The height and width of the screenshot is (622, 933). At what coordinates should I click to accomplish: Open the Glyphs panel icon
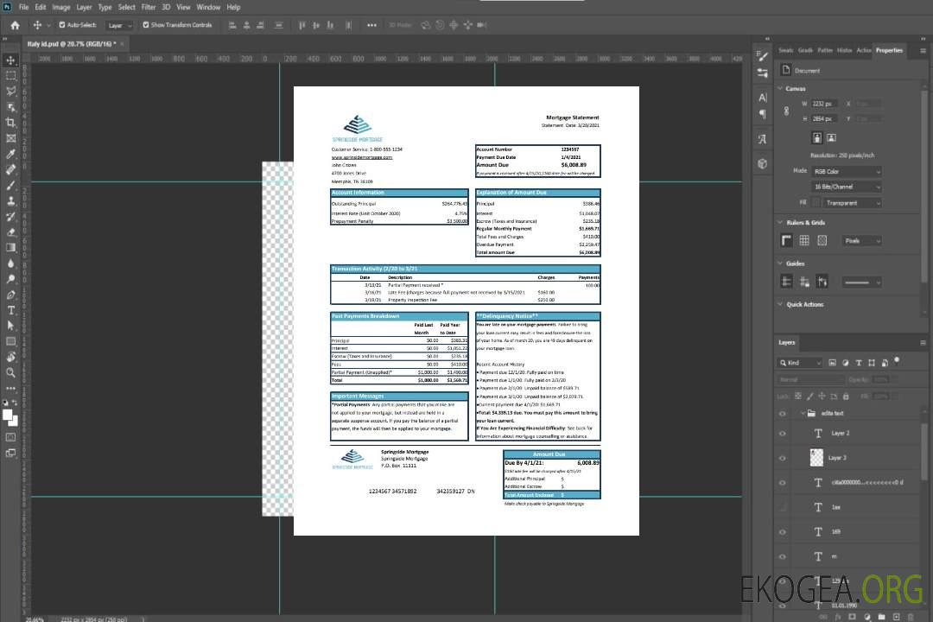click(762, 139)
